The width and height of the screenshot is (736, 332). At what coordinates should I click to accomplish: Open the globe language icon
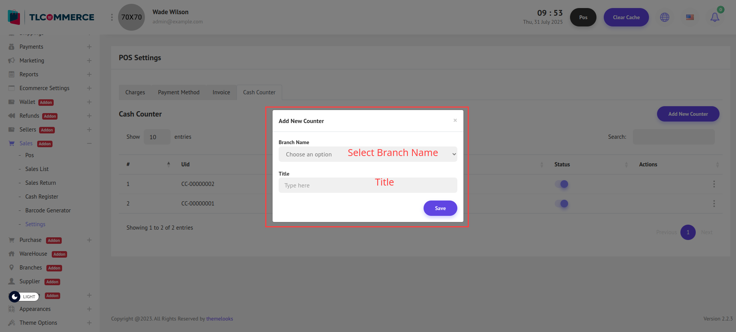tap(664, 17)
